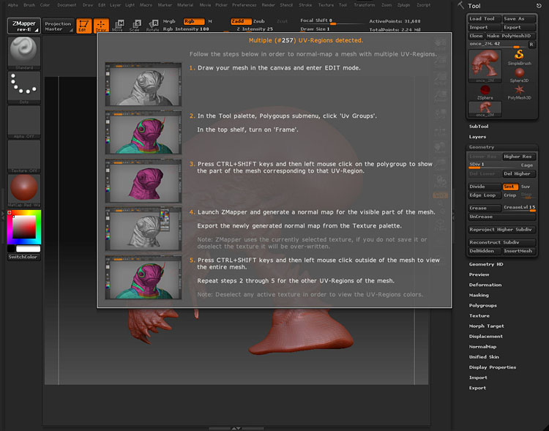The image size is (549, 431).
Task: Select the Standard brush thumbnail
Action: [x=23, y=51]
